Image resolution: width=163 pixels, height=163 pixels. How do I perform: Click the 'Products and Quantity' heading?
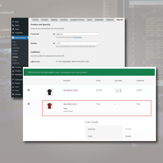click(x=40, y=25)
